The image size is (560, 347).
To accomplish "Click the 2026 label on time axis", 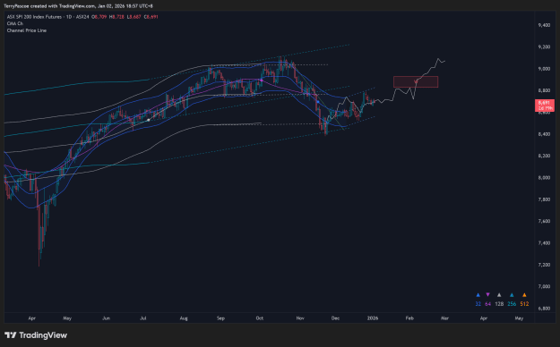I will click(x=373, y=318).
